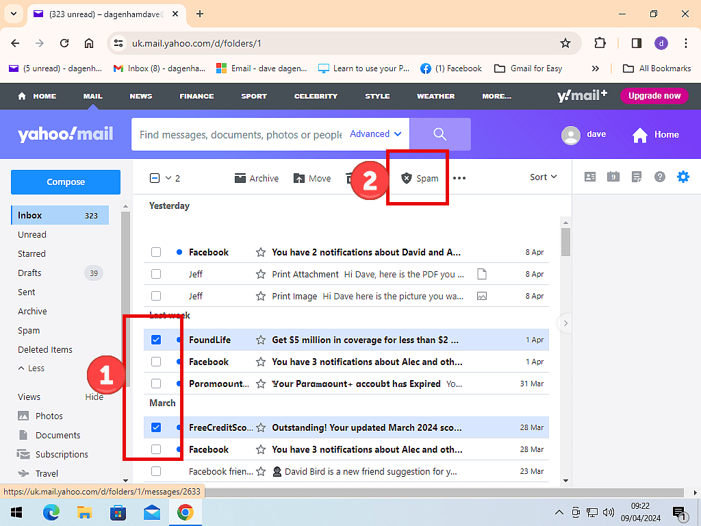Viewport: 701px width, 526px height.
Task: Click the Help question mark icon
Action: click(x=659, y=177)
